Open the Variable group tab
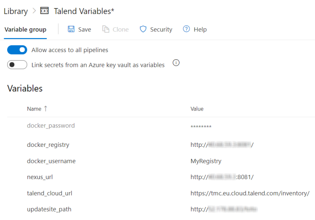 tap(25, 30)
